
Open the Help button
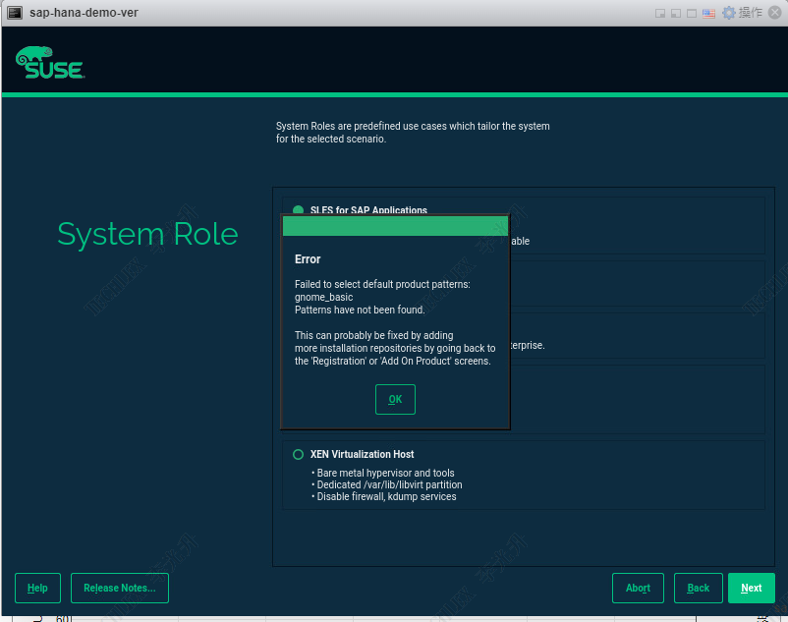click(x=37, y=588)
